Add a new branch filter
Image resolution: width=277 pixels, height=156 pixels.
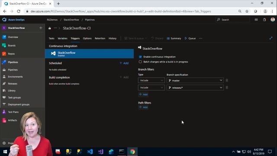coord(143,94)
